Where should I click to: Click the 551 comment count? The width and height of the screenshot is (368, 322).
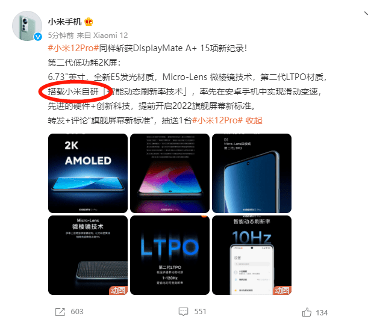click(x=200, y=312)
